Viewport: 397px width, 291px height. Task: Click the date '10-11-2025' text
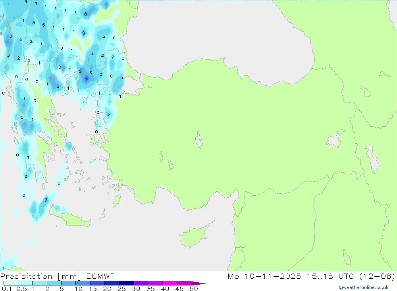pyautogui.click(x=273, y=276)
